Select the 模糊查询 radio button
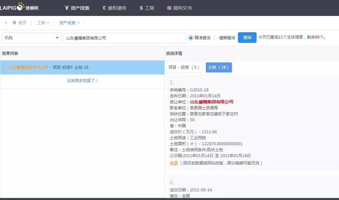The image size is (339, 200). pos(215,38)
